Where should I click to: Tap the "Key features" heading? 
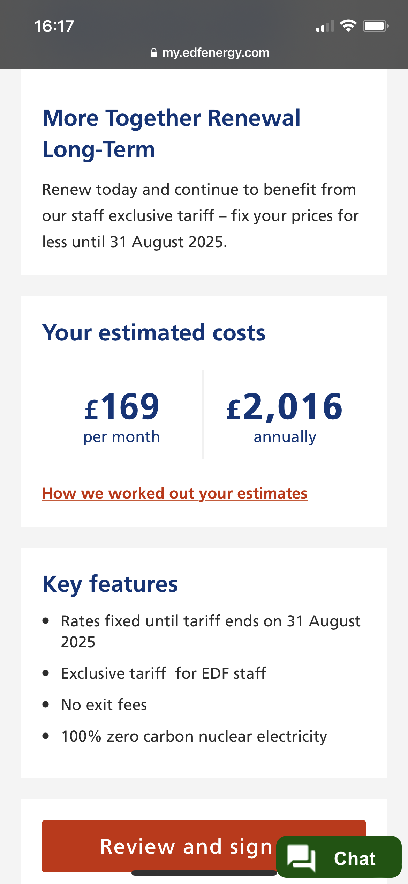pyautogui.click(x=110, y=584)
